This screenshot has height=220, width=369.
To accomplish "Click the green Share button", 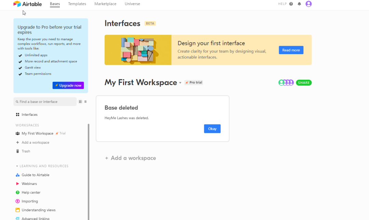I will (303, 83).
